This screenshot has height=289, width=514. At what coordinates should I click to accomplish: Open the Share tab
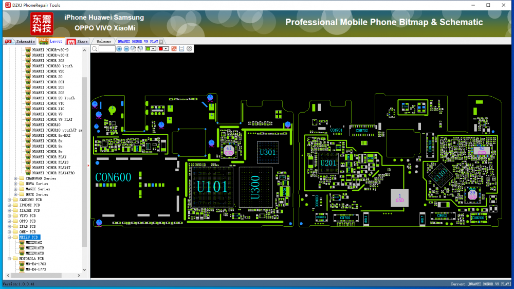[x=78, y=41]
